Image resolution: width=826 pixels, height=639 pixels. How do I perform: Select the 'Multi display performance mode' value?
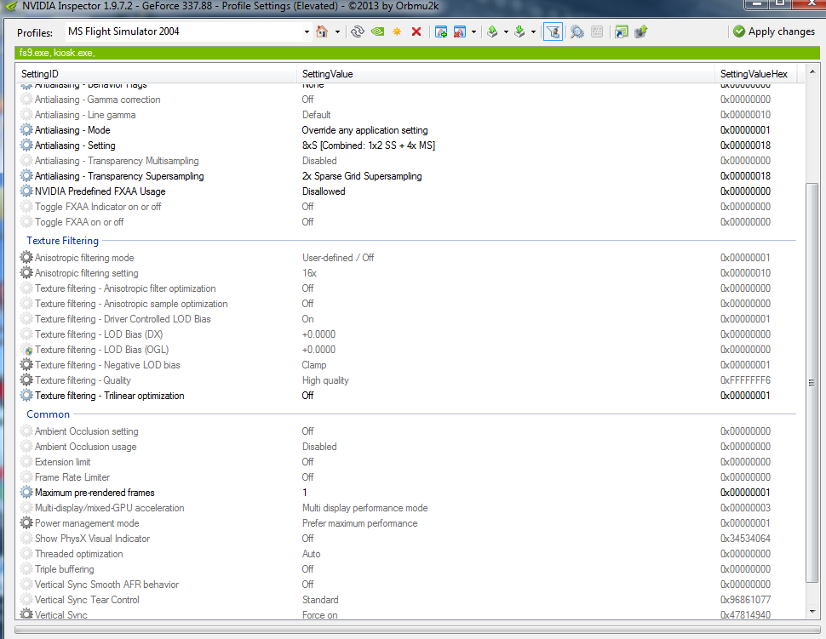(x=365, y=508)
